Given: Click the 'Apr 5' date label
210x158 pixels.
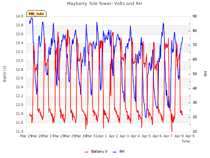Looking at the screenshot, I should click(x=146, y=136).
